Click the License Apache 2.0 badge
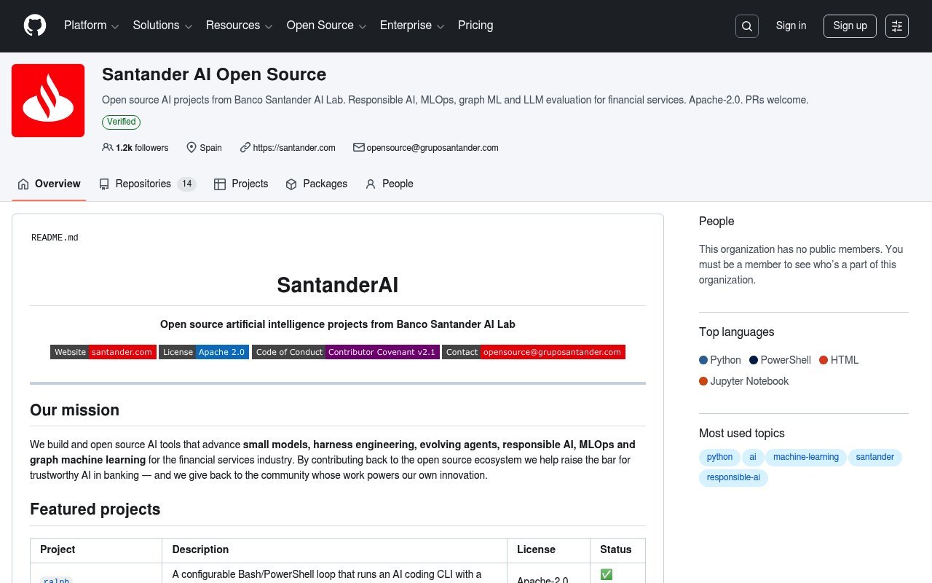This screenshot has width=932, height=583. pos(204,352)
